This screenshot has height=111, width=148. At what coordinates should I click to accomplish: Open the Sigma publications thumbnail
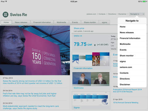click(91, 99)
